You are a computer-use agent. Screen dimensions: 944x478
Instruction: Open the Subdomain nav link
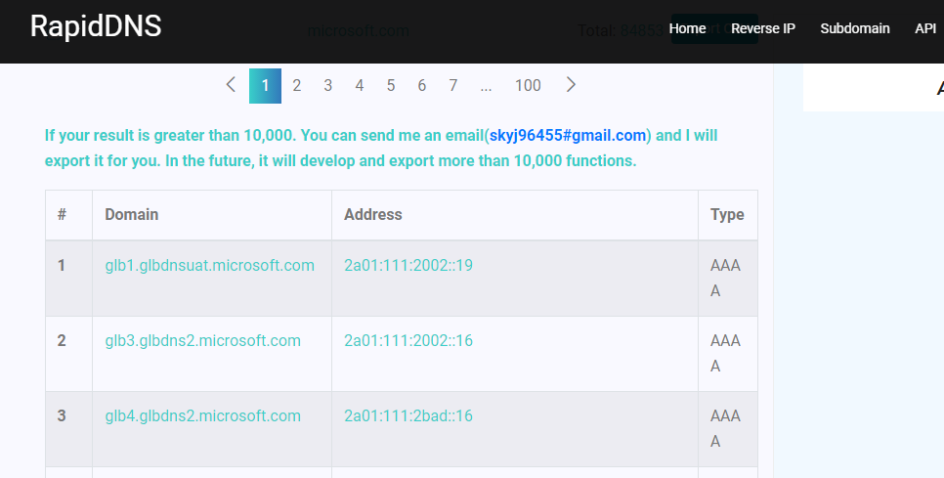point(855,28)
